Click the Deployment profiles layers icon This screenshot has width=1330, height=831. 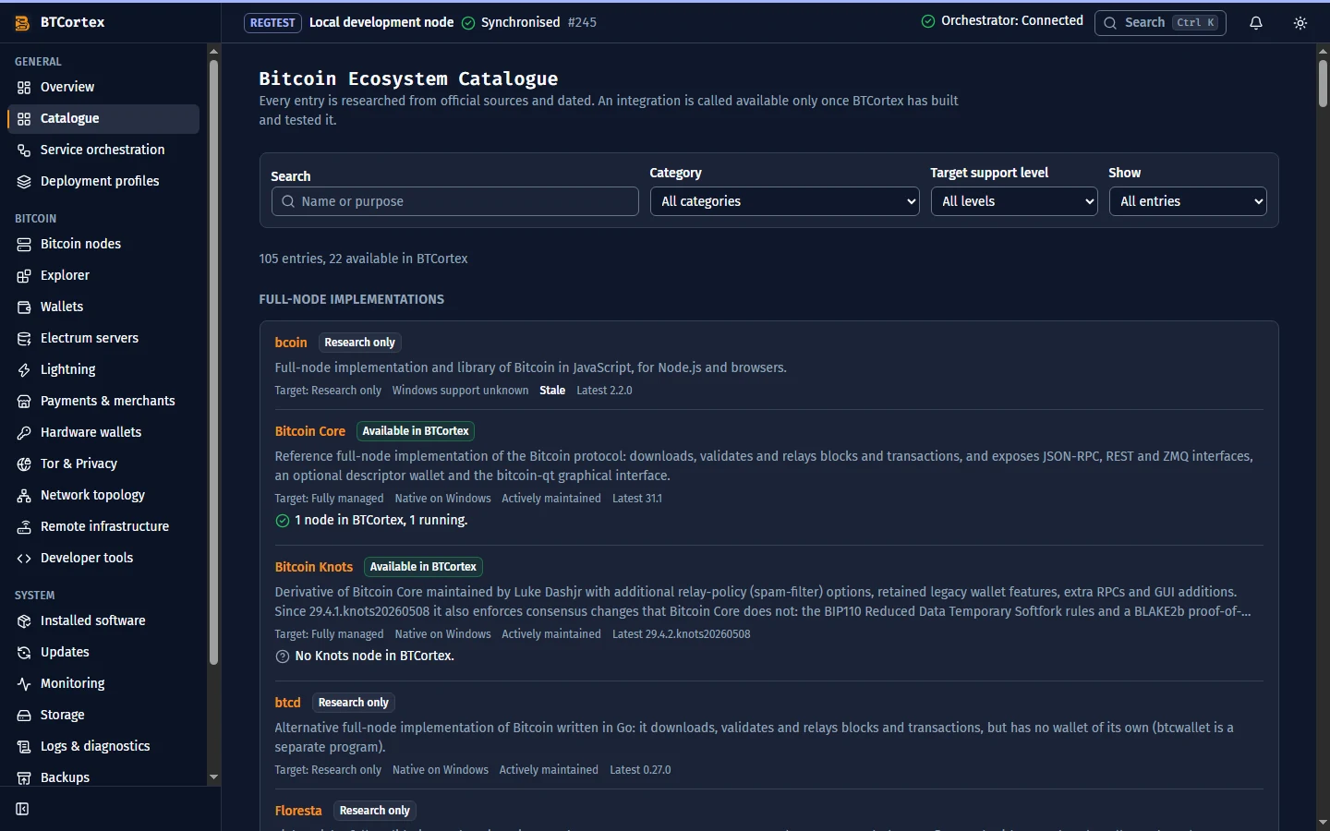click(x=24, y=181)
